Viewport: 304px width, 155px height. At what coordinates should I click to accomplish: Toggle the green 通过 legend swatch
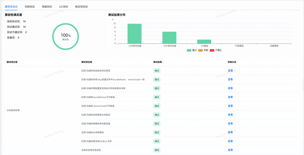(189, 50)
